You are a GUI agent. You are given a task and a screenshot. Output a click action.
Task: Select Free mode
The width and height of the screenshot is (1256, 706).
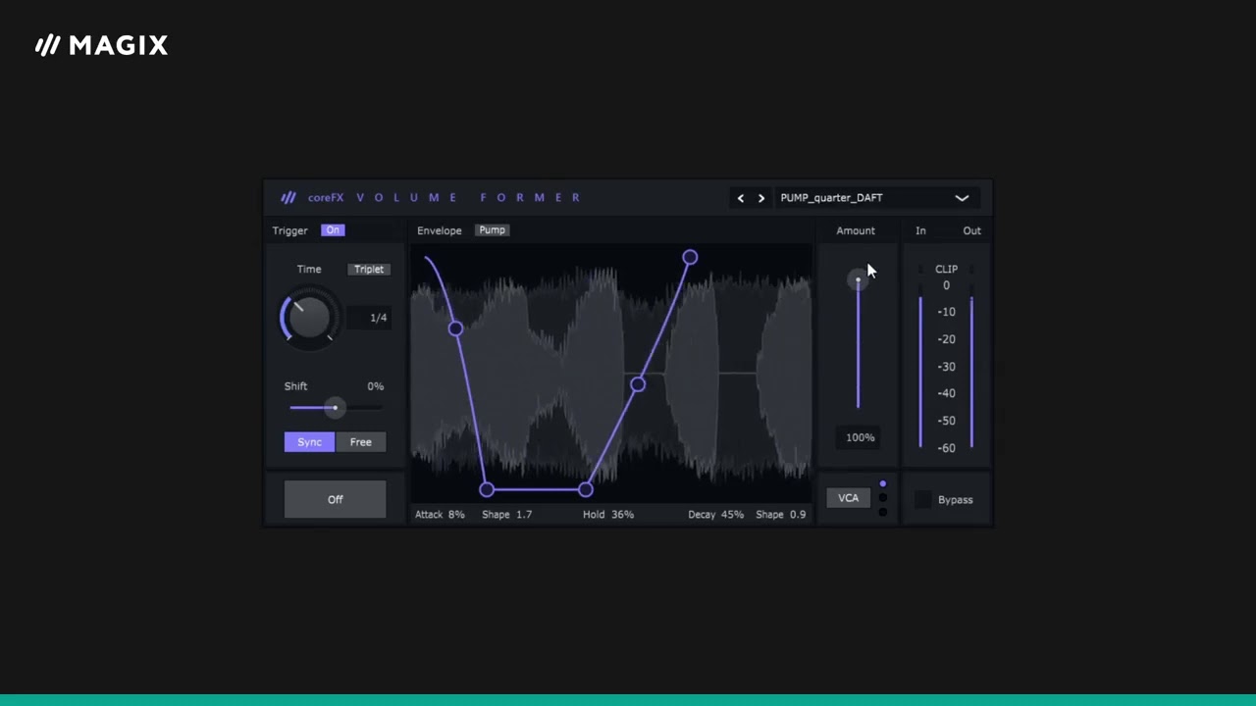(361, 442)
